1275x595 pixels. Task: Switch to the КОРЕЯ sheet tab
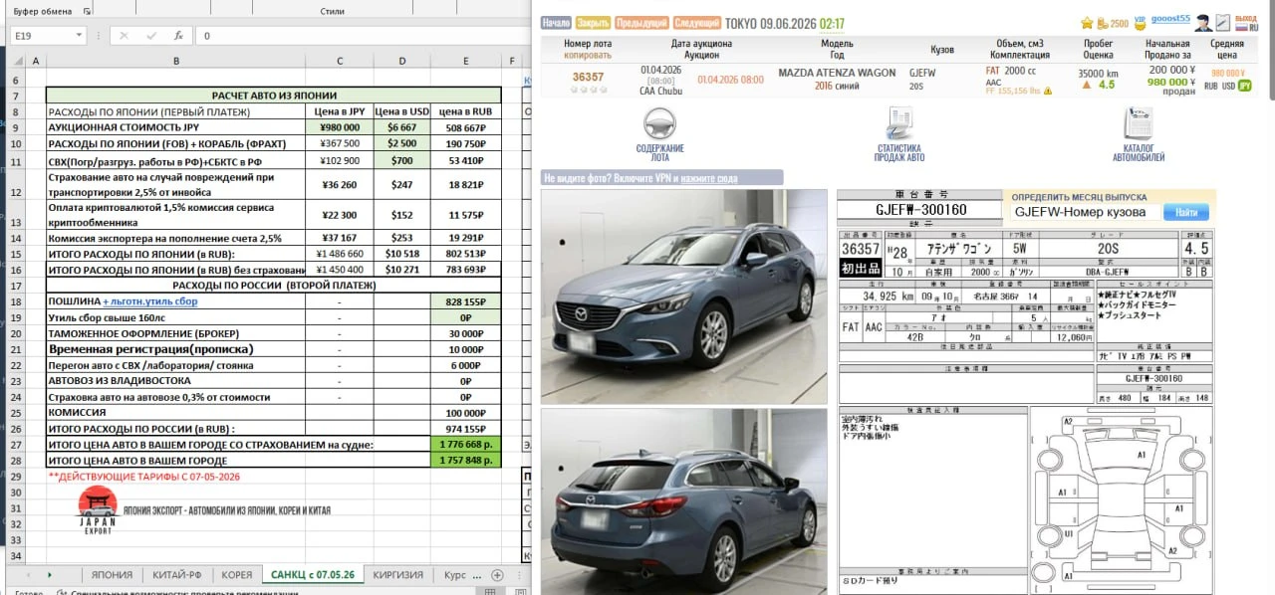(x=237, y=575)
